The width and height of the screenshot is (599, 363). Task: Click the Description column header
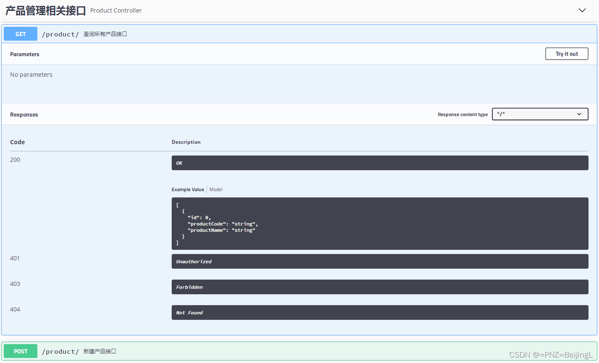[x=186, y=142]
